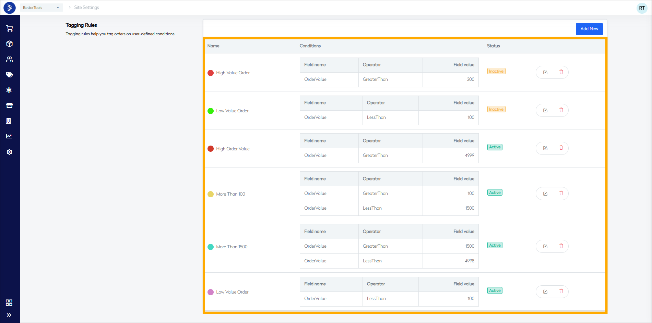Click Inactive status badge of High Value Order
Viewport: 652px width, 323px height.
(496, 71)
